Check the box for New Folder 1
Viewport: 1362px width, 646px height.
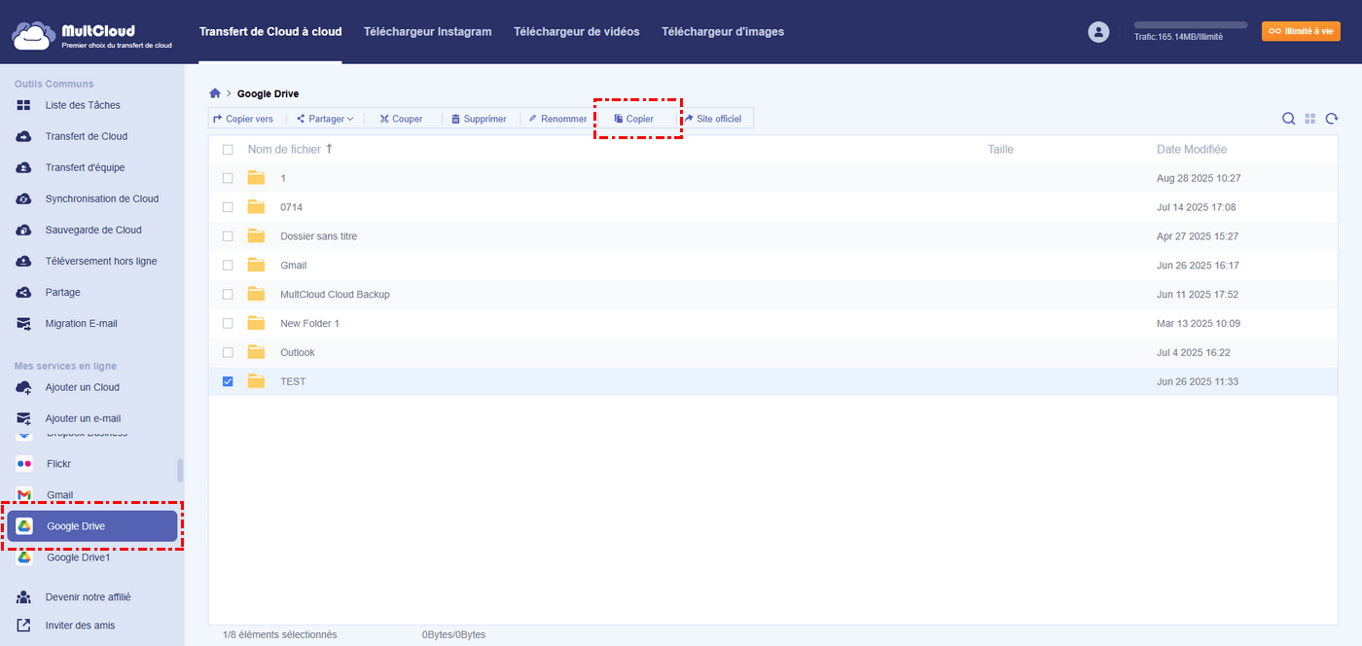pyautogui.click(x=228, y=323)
